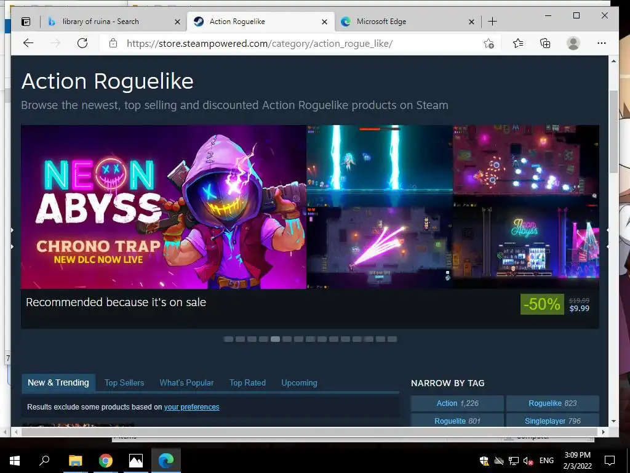Open the Upcoming tab

[x=300, y=383]
